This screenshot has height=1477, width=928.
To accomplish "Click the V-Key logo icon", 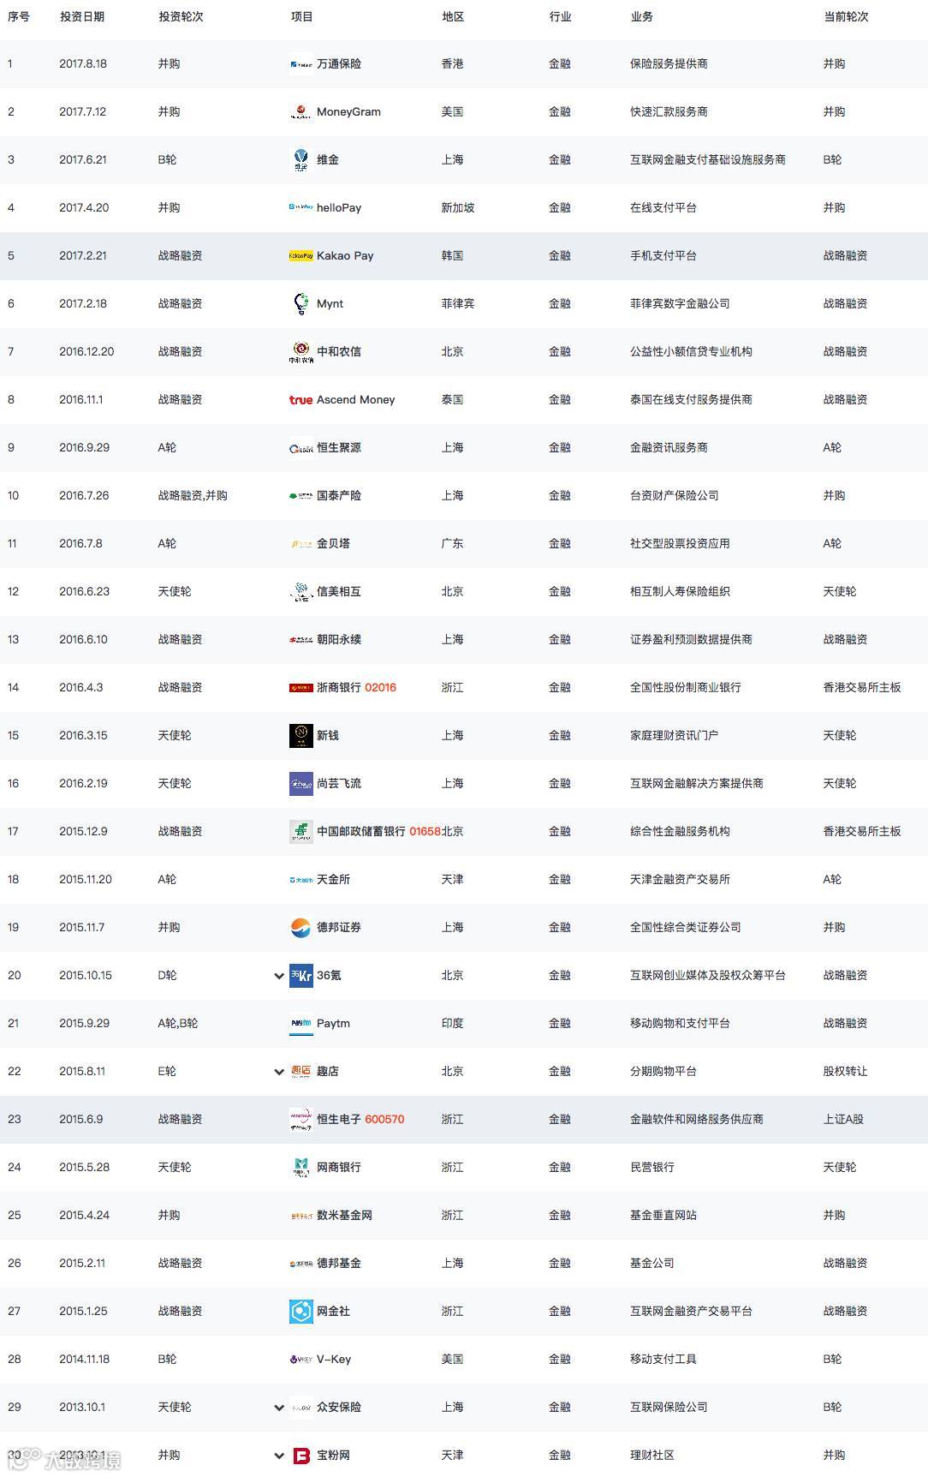I will click(x=300, y=1360).
